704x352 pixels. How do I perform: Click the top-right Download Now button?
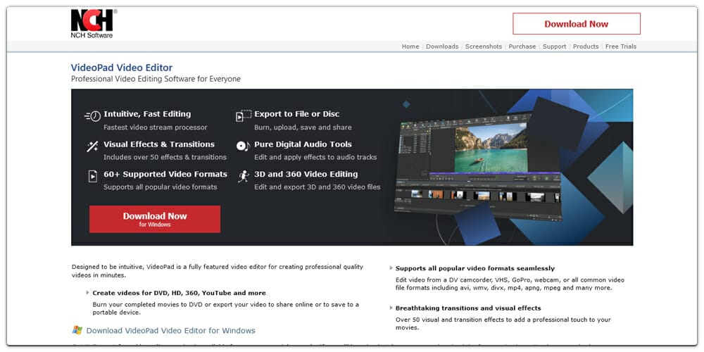point(577,24)
